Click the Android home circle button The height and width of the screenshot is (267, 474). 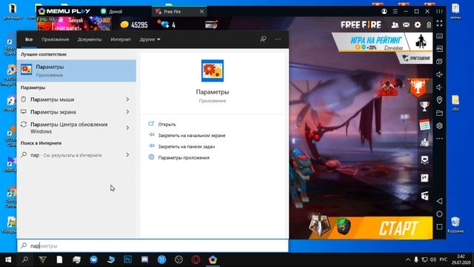click(439, 214)
